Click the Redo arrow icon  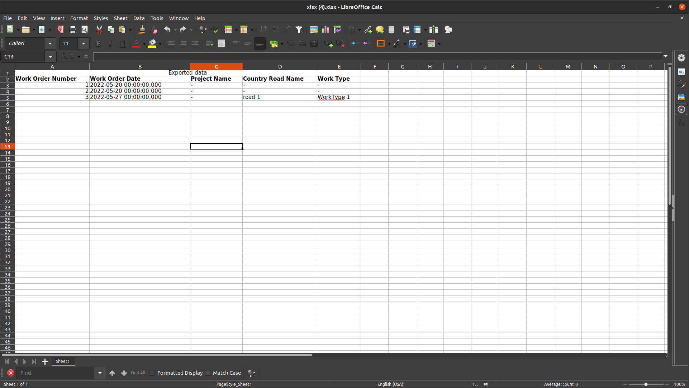[x=183, y=30]
